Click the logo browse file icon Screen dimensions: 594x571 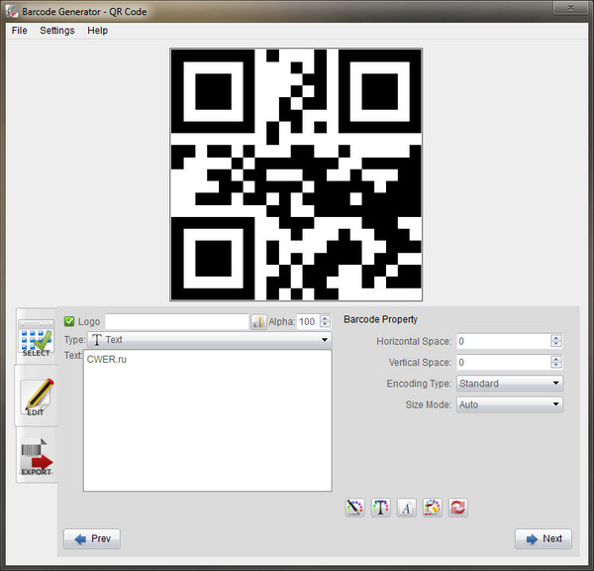tap(258, 322)
